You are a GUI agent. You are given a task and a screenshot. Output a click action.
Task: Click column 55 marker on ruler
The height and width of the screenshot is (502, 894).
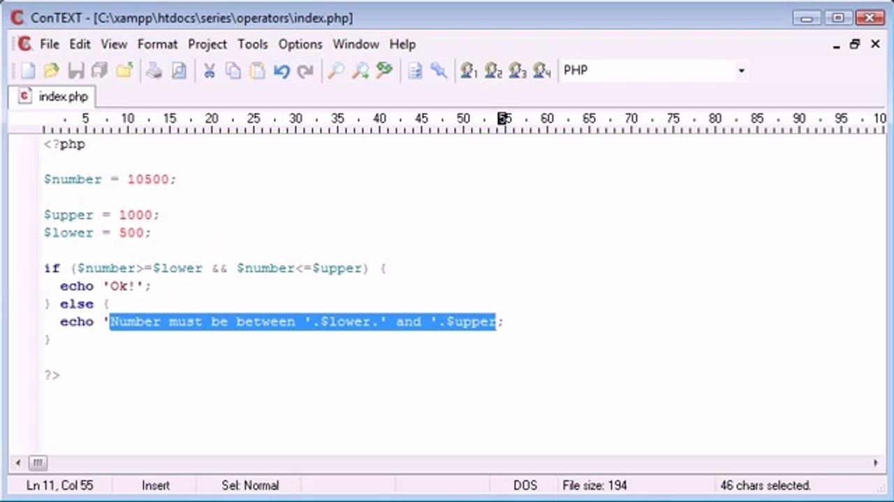[x=504, y=119]
